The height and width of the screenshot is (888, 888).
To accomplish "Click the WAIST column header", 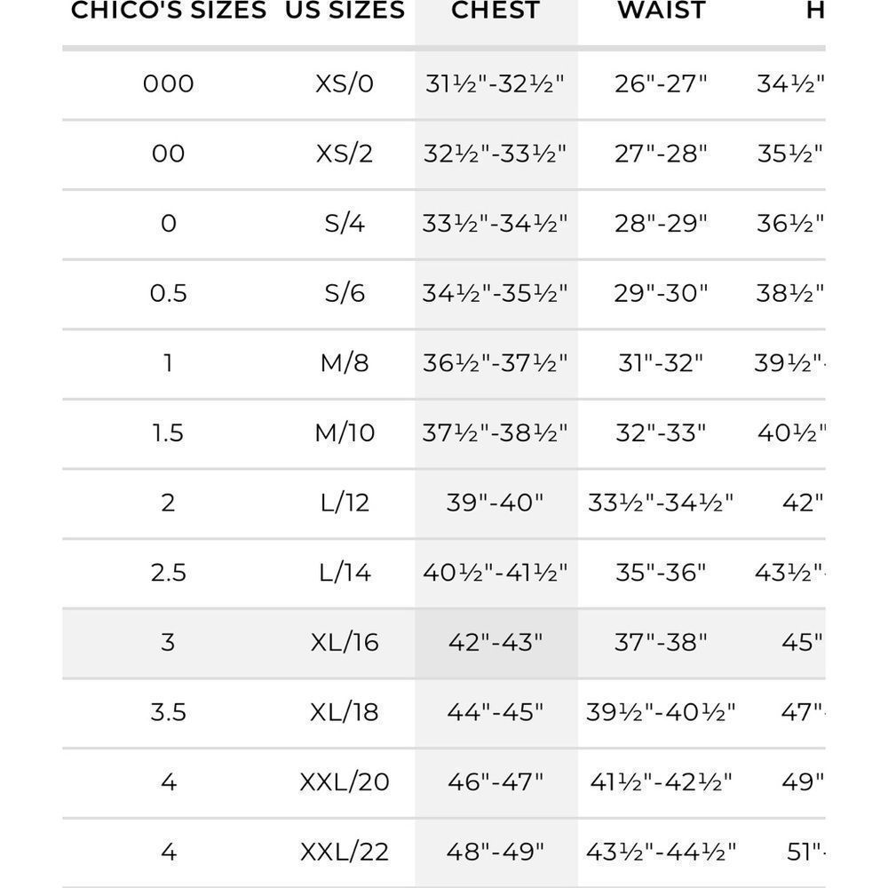I will tap(662, 12).
